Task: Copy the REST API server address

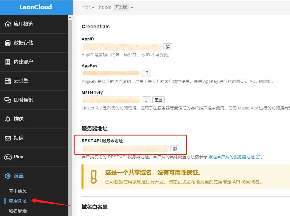Action: pos(175,148)
